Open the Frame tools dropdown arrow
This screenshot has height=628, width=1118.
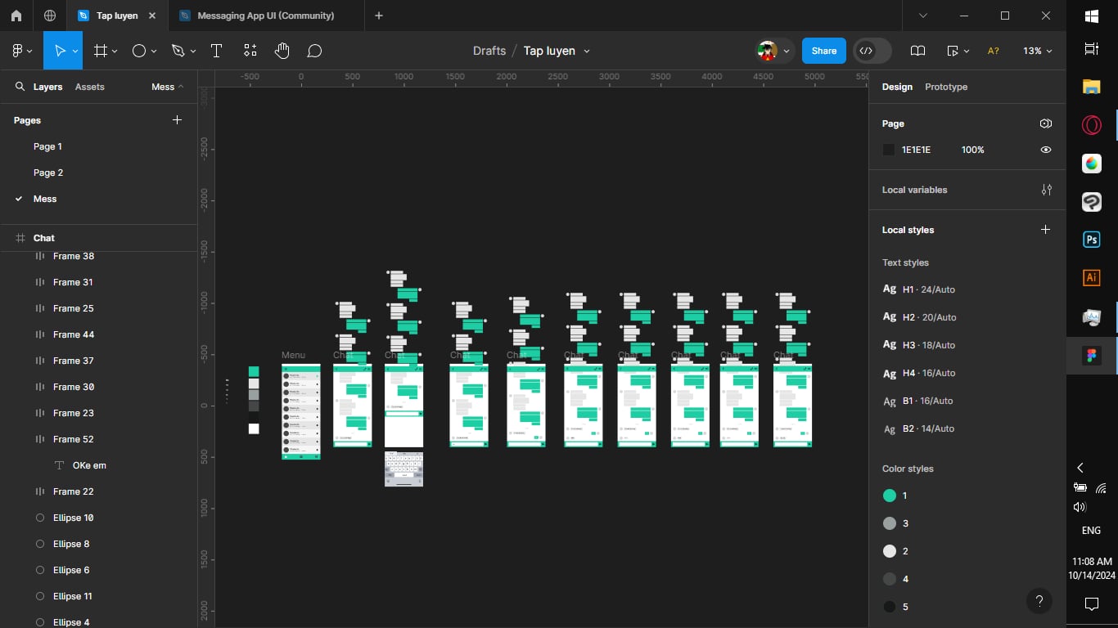click(x=115, y=51)
